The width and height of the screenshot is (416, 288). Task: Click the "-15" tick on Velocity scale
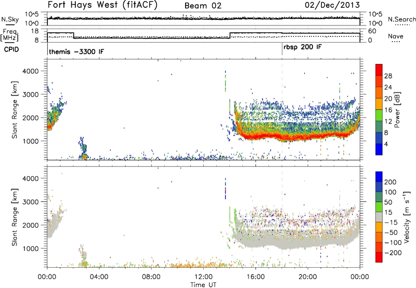pos(391,222)
